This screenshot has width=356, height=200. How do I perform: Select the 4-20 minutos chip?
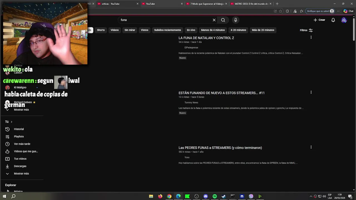(238, 30)
